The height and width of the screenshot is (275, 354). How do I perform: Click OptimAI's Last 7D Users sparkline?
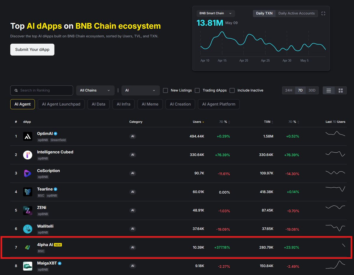point(335,134)
